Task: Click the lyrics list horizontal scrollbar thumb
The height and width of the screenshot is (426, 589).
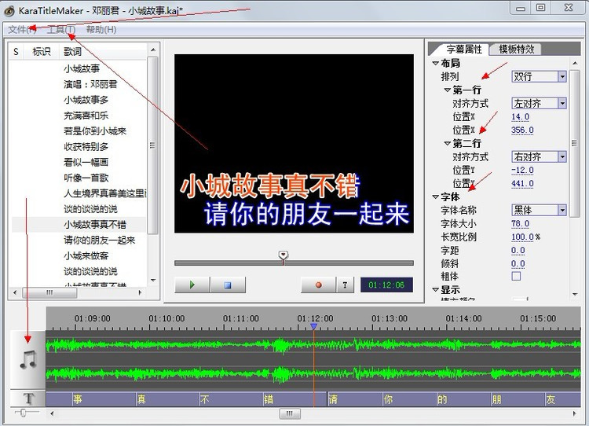Action: click(49, 292)
